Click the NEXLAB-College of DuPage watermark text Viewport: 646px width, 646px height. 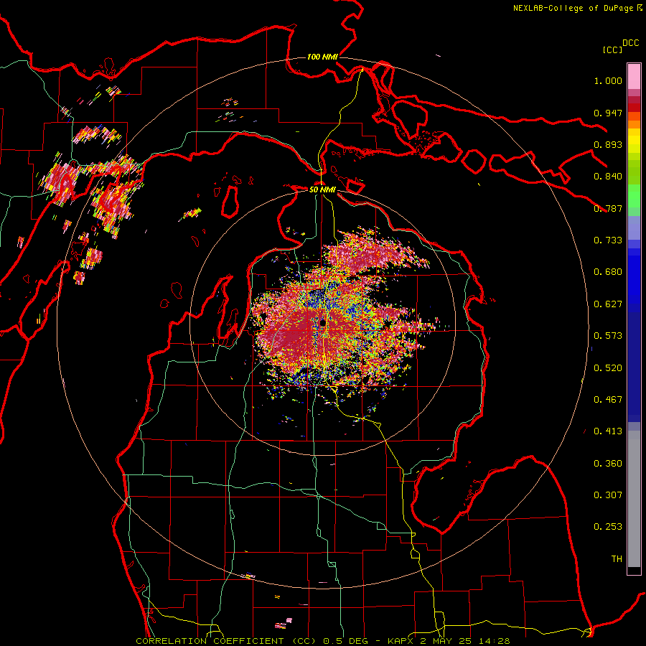577,8
